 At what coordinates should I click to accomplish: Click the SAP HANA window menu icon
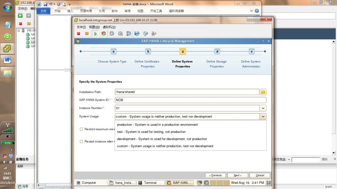pos(78,41)
